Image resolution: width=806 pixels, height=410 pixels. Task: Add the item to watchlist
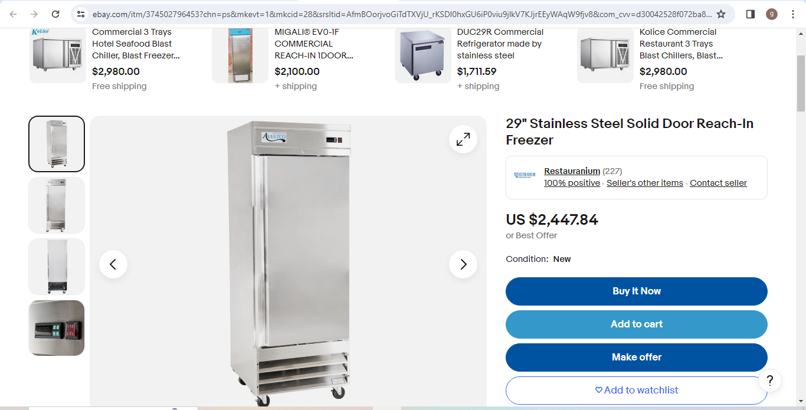pos(637,391)
